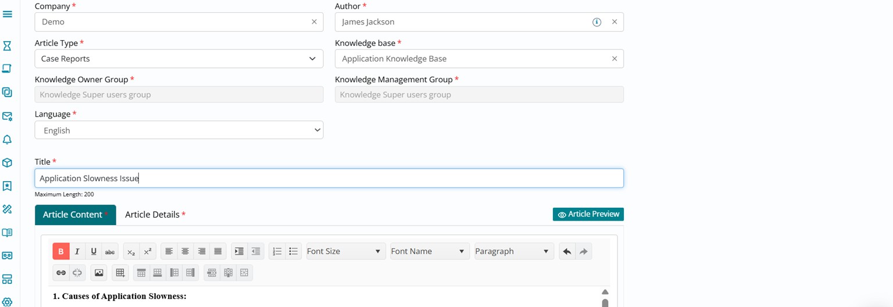Toggle subscript formatting
This screenshot has height=307, width=893.
[131, 251]
